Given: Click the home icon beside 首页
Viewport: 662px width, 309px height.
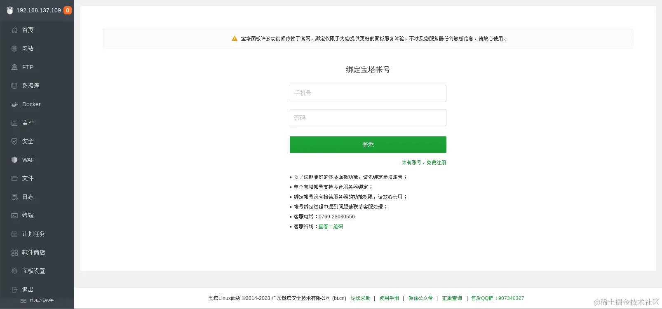Looking at the screenshot, I should point(14,30).
